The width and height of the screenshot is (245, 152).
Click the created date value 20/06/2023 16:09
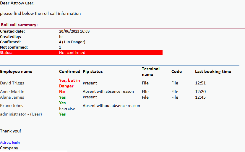[x=74, y=31]
